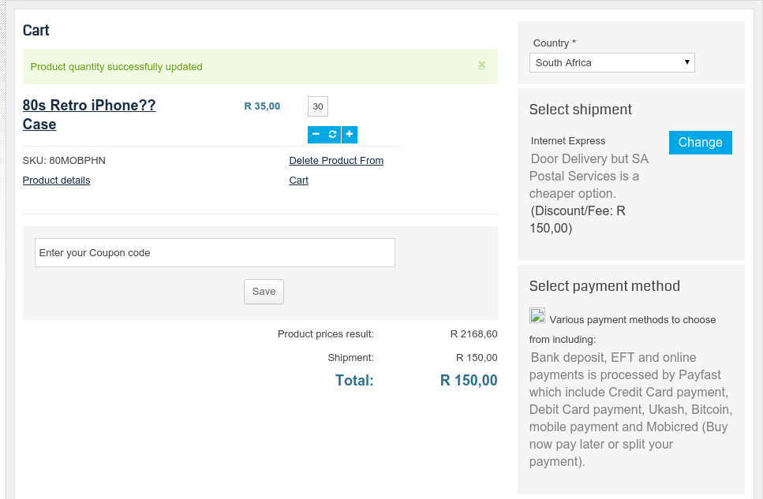Click the R 35,00 product price
The height and width of the screenshot is (499, 763).
click(x=262, y=106)
